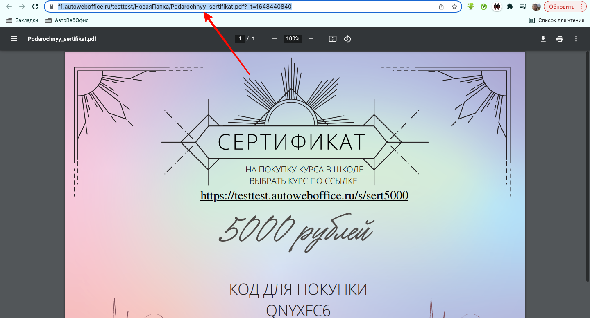Open the Закладки bookmarks folder
Screen dimensions: 590x318
pos(22,20)
